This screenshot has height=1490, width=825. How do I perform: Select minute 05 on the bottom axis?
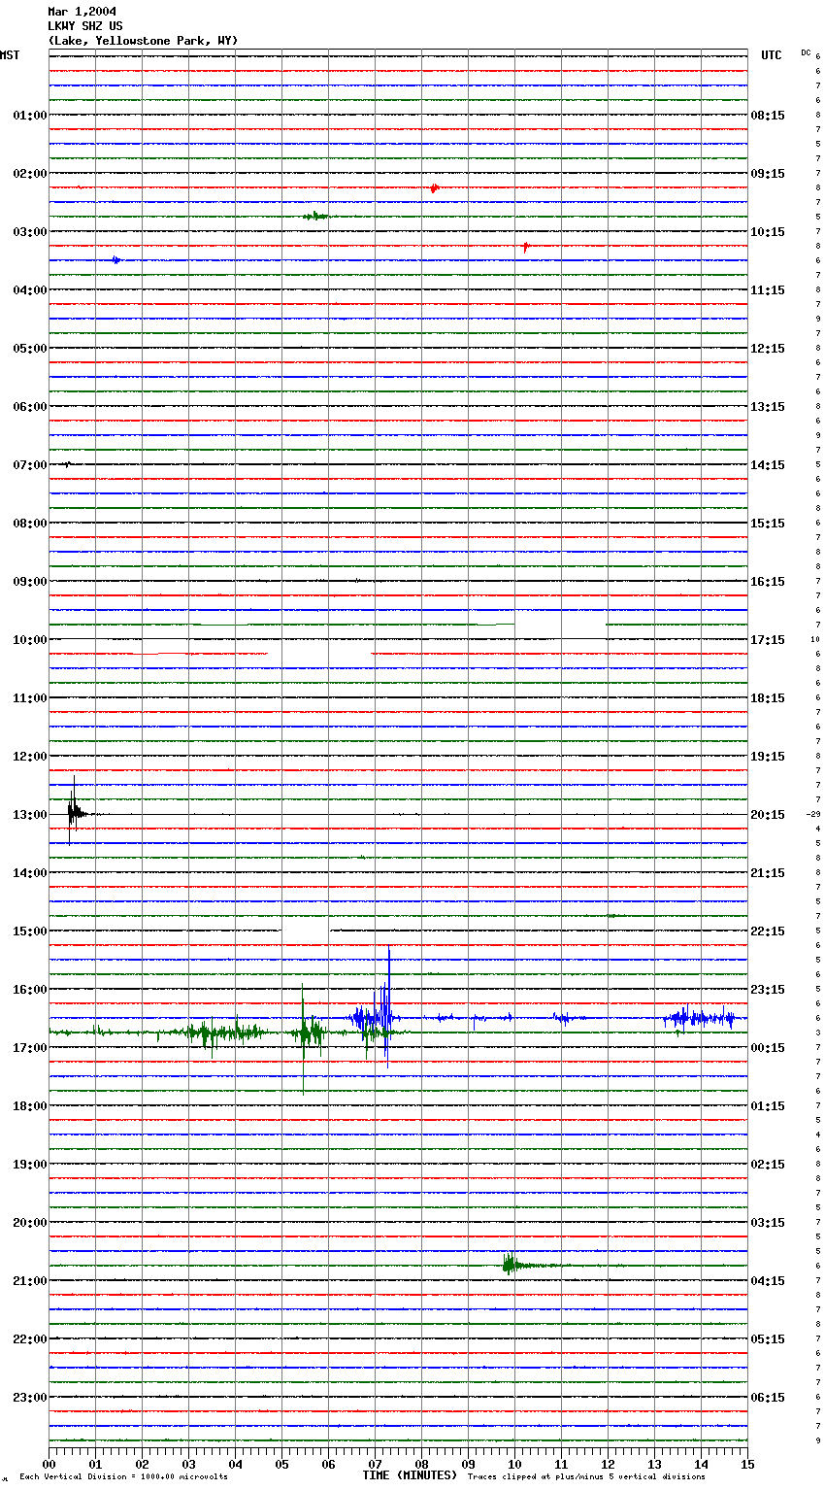tap(281, 1463)
